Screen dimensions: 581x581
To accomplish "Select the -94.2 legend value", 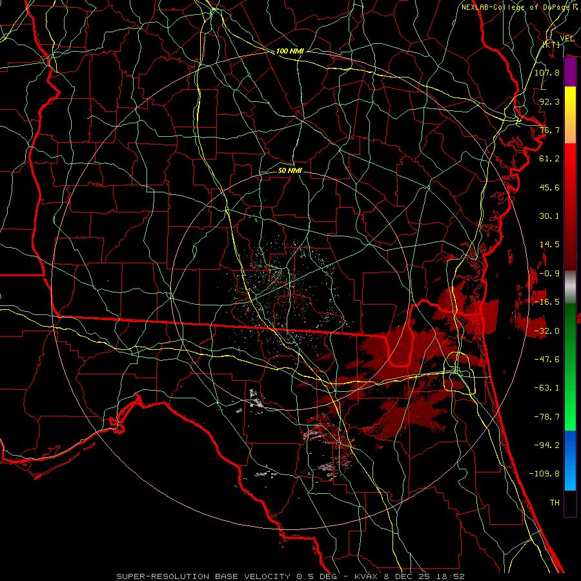I will pyautogui.click(x=547, y=445).
